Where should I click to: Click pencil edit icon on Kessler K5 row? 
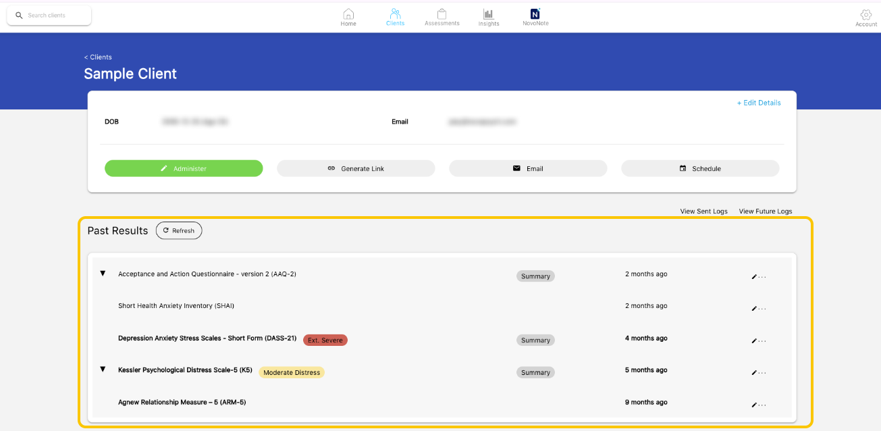click(754, 373)
